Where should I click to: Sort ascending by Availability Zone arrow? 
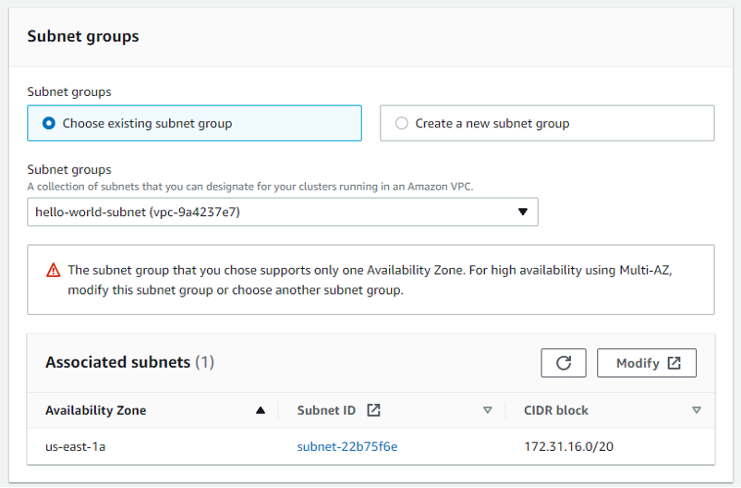260,411
